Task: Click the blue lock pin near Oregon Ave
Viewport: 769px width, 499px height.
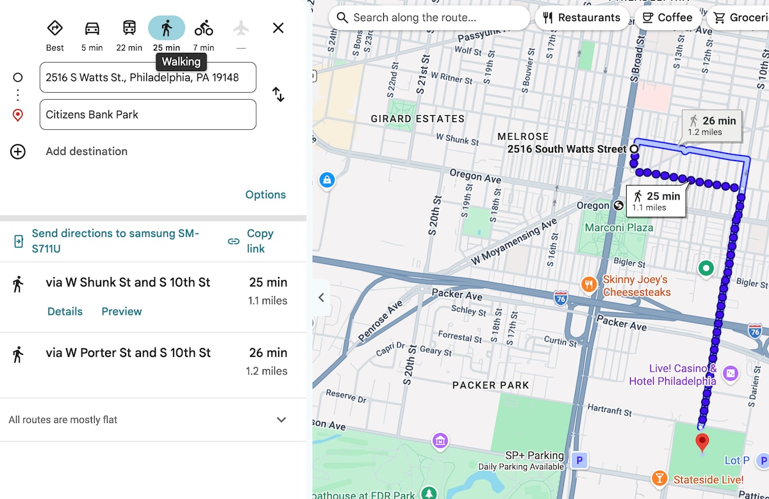Action: (327, 180)
